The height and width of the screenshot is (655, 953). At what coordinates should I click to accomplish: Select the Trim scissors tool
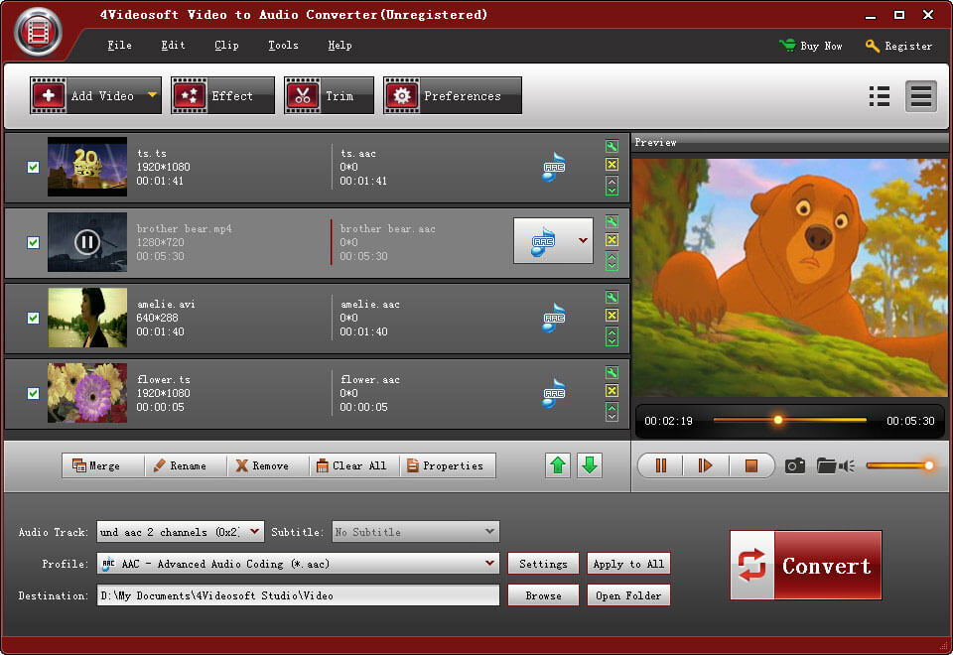[x=328, y=95]
